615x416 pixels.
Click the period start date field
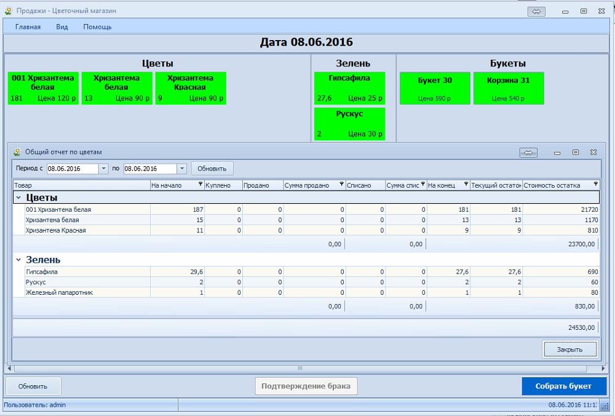coord(73,169)
